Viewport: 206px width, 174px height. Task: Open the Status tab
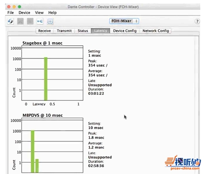(x=83, y=31)
